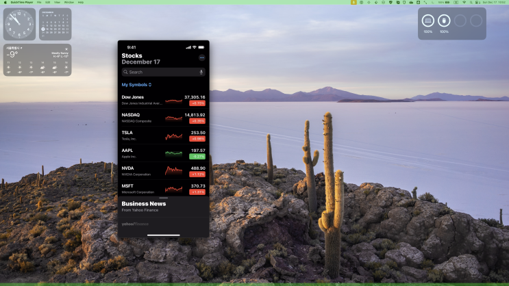Toggle the Dow Jones percent change badge

pos(197,103)
